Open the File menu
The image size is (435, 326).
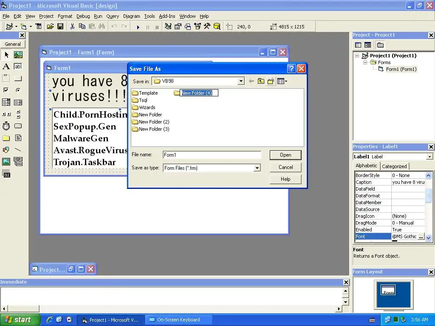6,16
